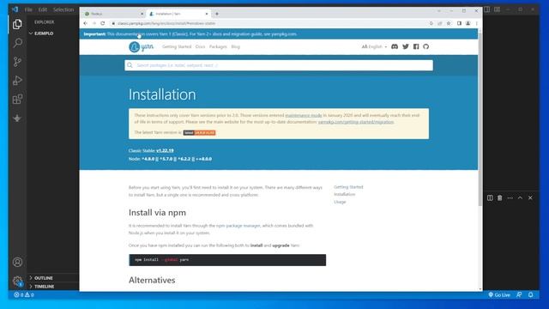The width and height of the screenshot is (549, 309).
Task: Click the Getting Started nav link
Action: coord(177,46)
